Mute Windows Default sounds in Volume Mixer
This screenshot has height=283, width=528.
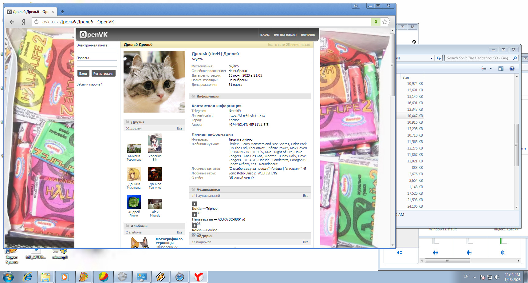[x=435, y=253]
